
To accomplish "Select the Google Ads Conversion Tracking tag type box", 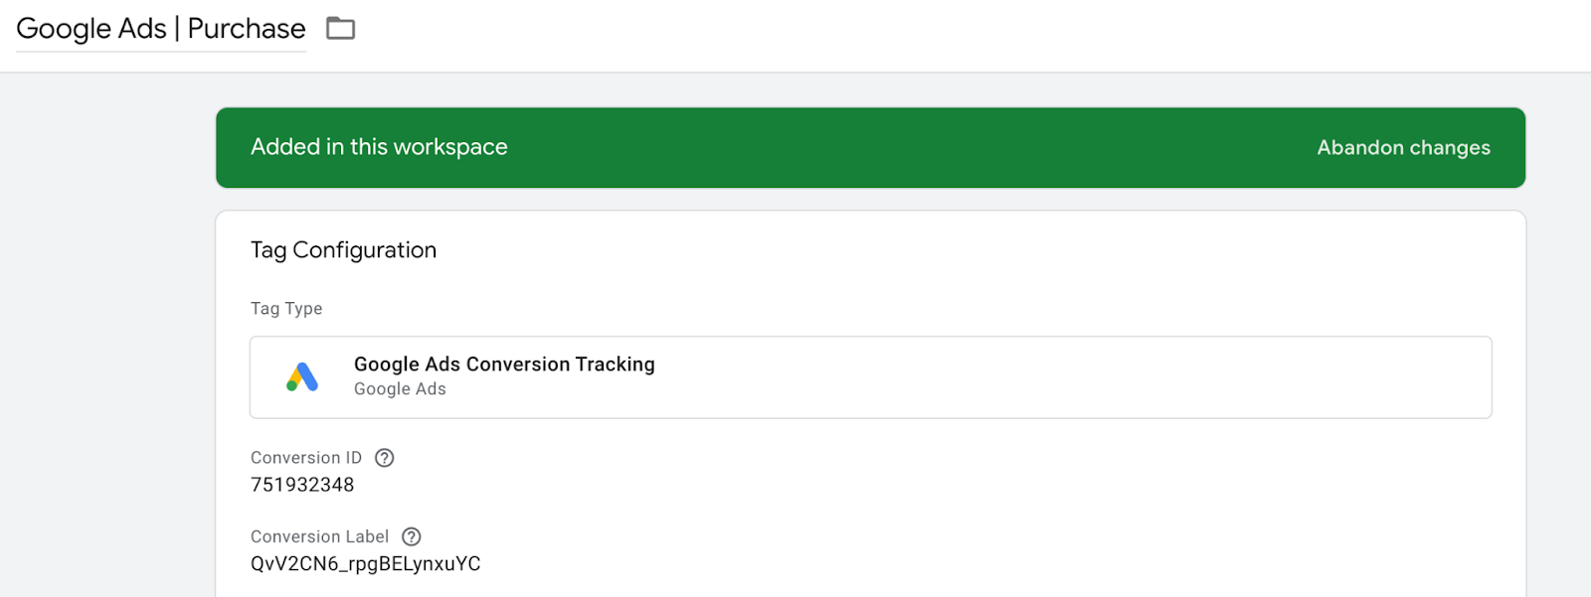I will point(870,377).
